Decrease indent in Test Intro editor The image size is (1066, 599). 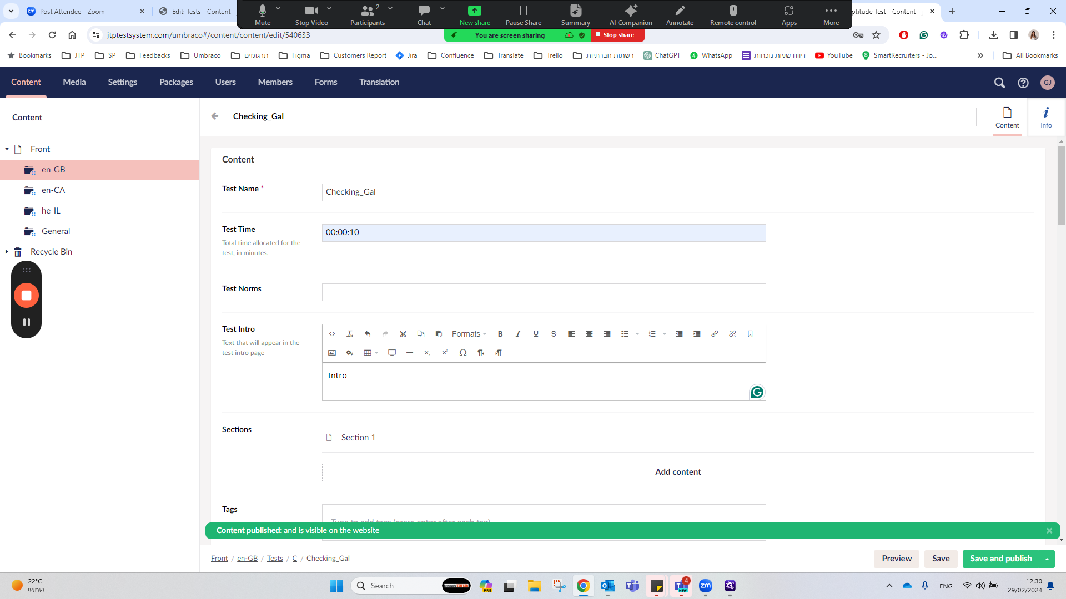[x=679, y=334]
